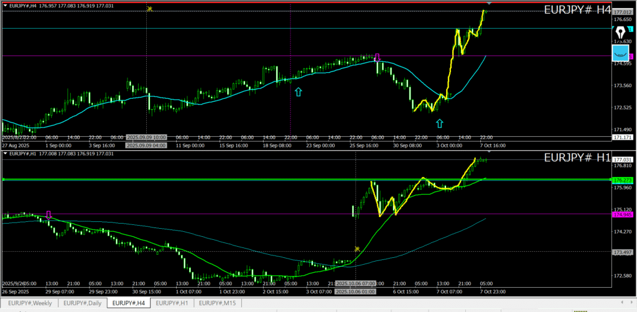Screen dimensions: 637x312
Task: Click the 177.012 current price label on H4
Action: tap(622, 12)
